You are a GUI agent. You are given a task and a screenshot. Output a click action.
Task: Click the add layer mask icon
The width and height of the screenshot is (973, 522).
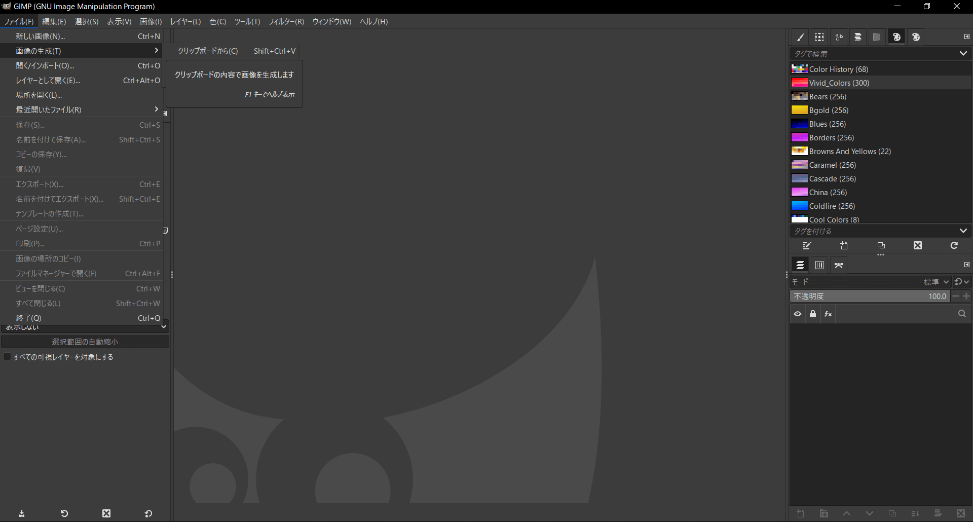pyautogui.click(x=938, y=513)
